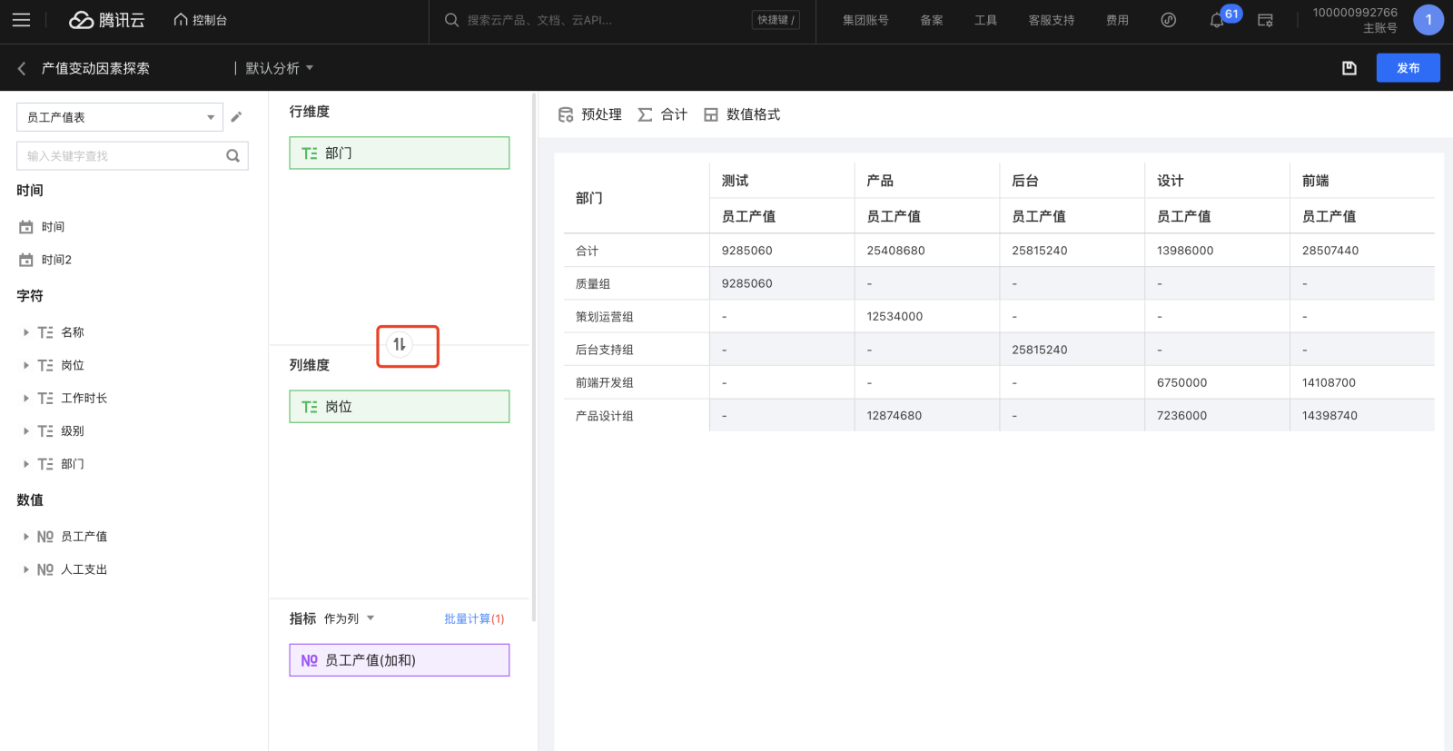Screen dimensions: 1453x751
Task: Click the search magnifier in the keyword field
Action: 232,156
